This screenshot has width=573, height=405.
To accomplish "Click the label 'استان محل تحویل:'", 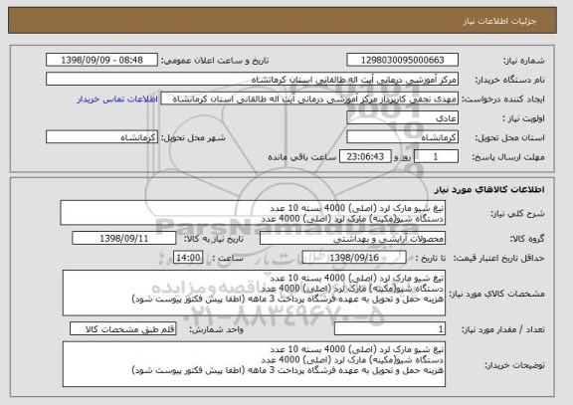I will coord(509,137).
